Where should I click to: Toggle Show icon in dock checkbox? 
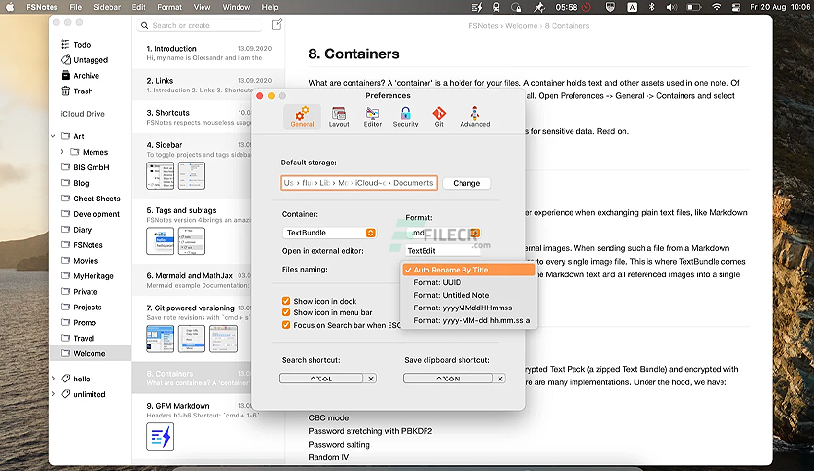tap(286, 301)
